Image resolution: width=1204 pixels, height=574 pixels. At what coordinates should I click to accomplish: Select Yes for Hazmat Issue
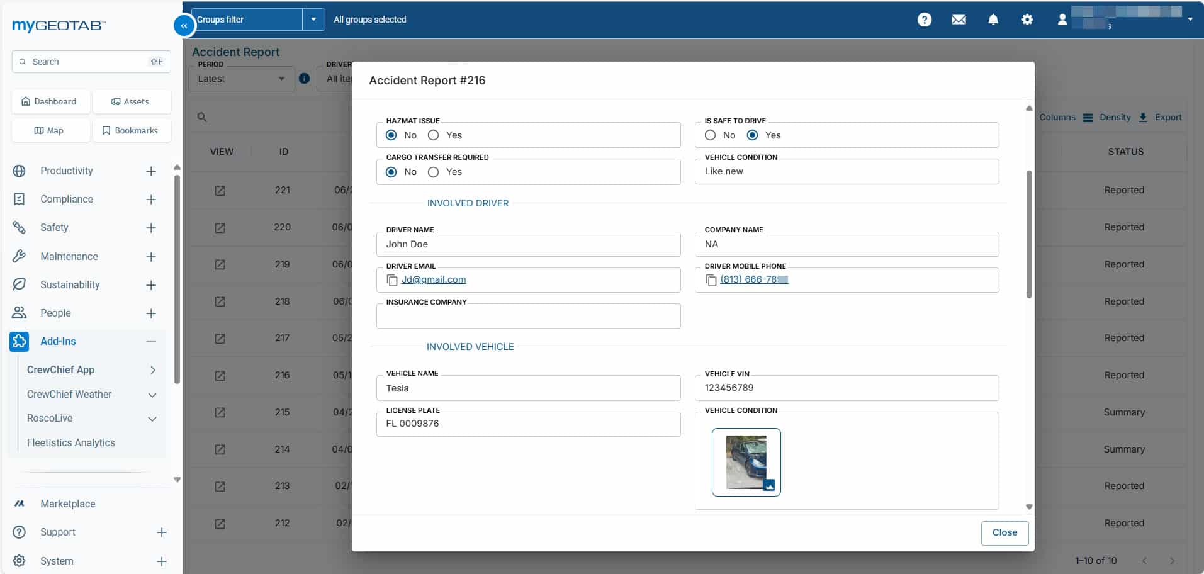tap(433, 135)
